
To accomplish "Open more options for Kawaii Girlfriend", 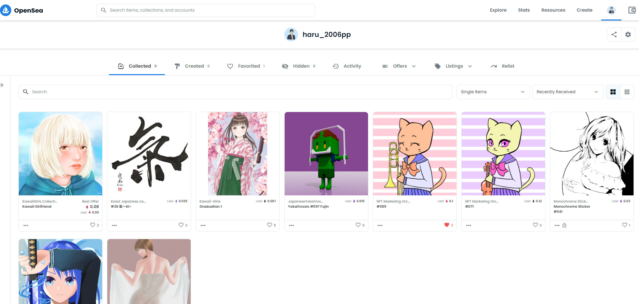I will [26, 225].
